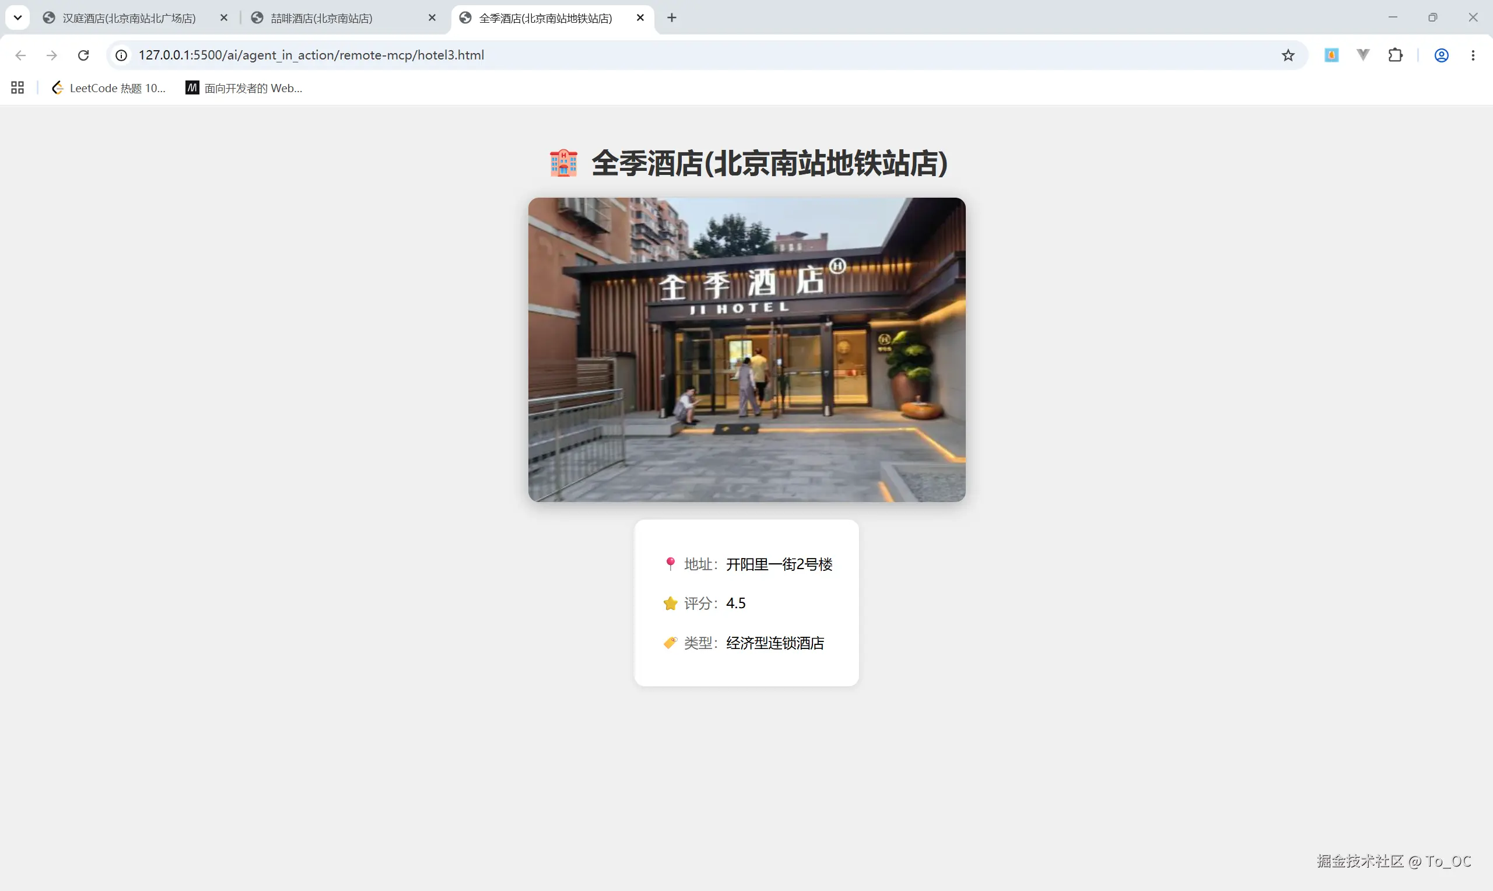Open the Chrome three-dot menu
Screen dimensions: 1493x891
pos(1473,55)
